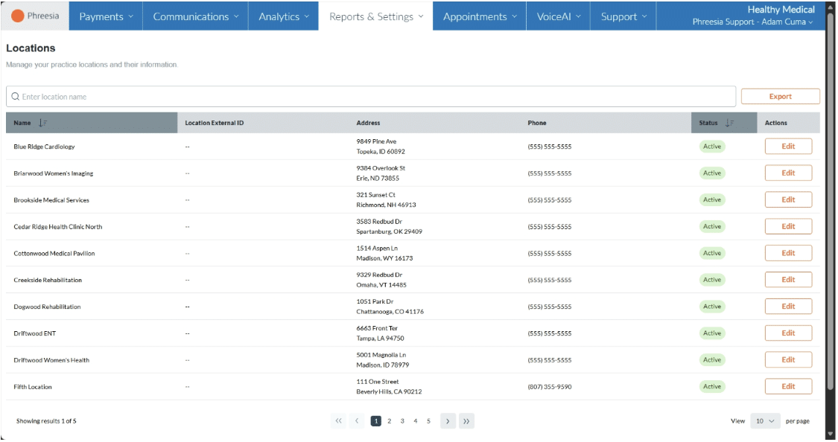Screen dimensions: 838x442
Task: Edit Briarwood Women's Imaging location
Action: (x=788, y=173)
